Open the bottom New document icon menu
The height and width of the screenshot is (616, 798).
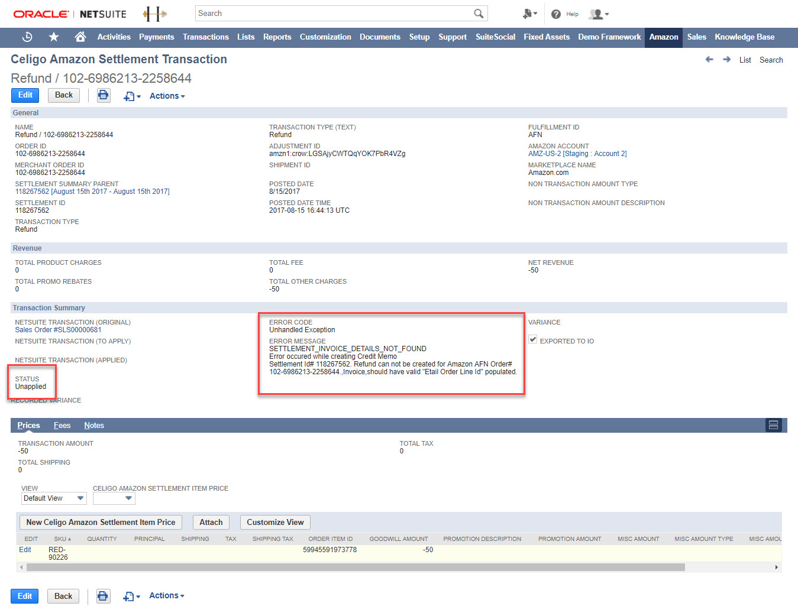pyautogui.click(x=131, y=596)
